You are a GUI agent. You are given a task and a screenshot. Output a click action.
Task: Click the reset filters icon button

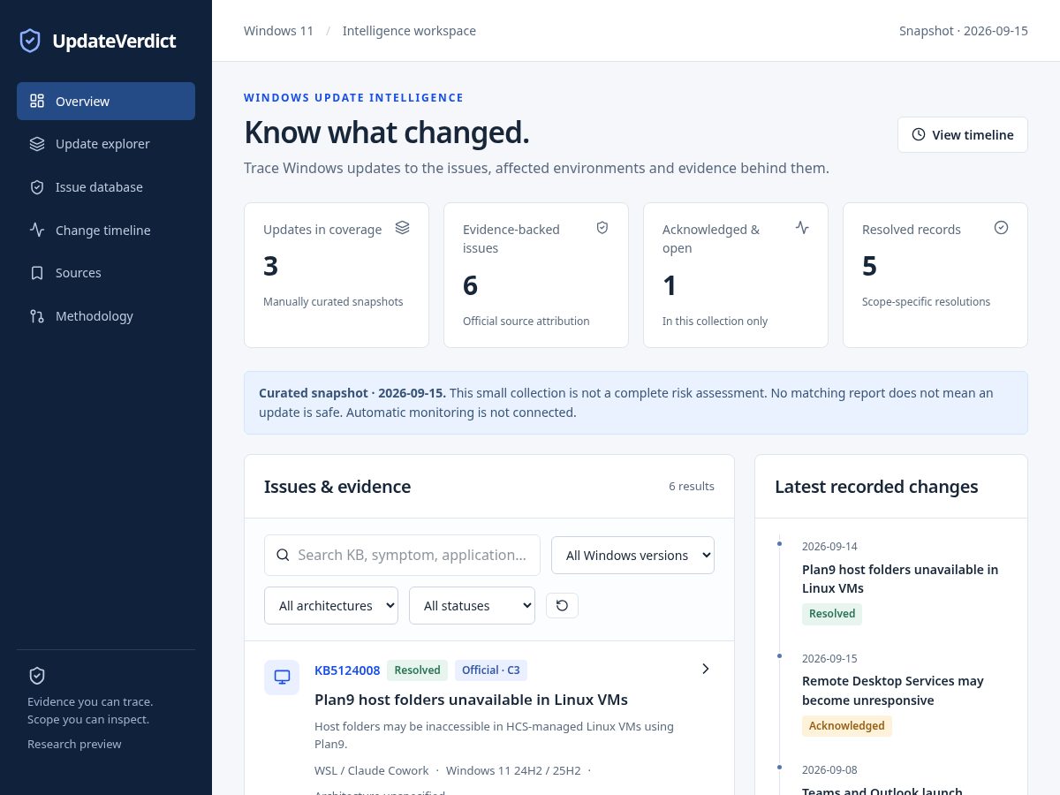[x=562, y=605]
